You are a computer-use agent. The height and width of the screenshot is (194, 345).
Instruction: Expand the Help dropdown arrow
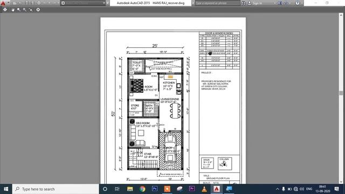pos(302,3)
